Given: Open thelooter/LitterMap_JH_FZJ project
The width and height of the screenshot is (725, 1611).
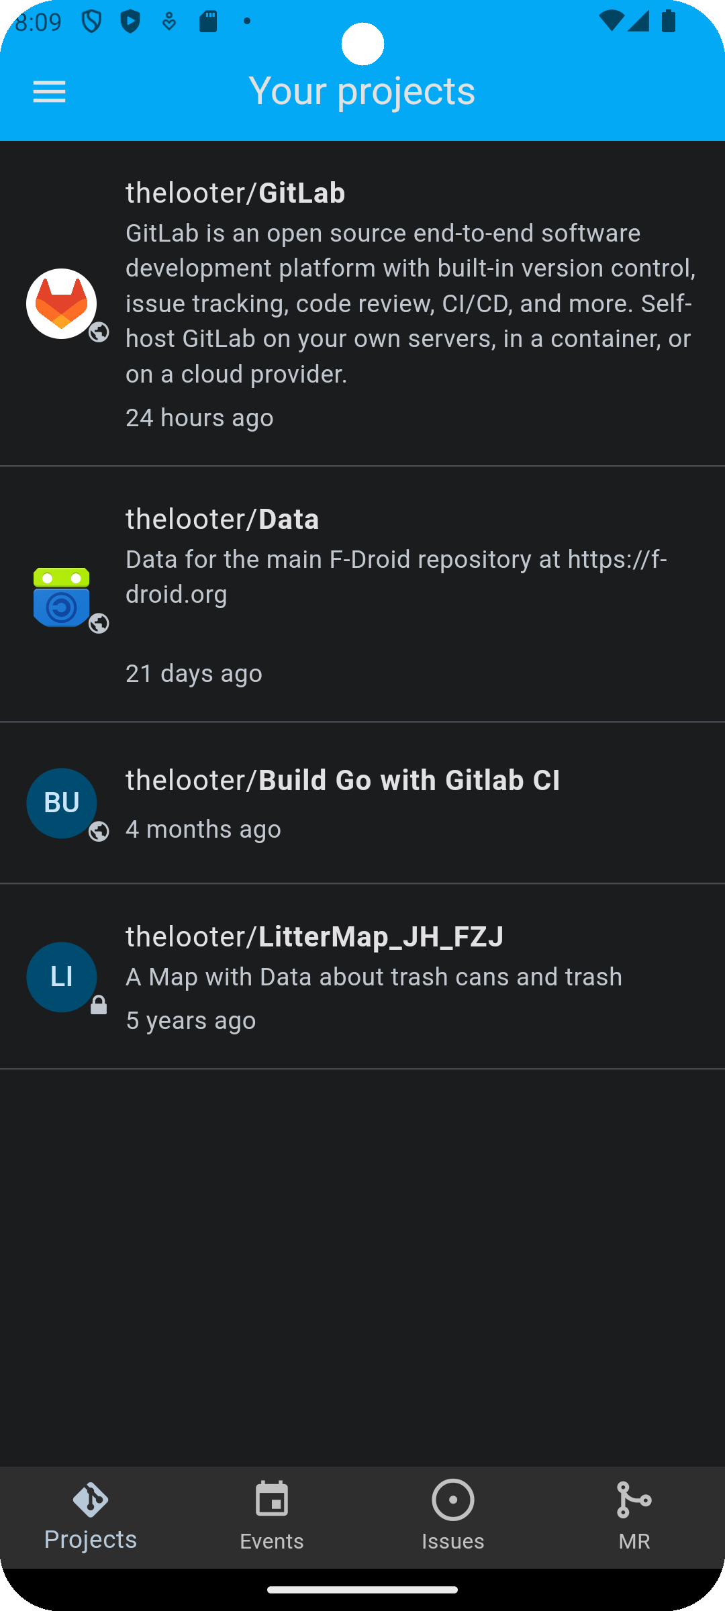Looking at the screenshot, I should (x=315, y=937).
